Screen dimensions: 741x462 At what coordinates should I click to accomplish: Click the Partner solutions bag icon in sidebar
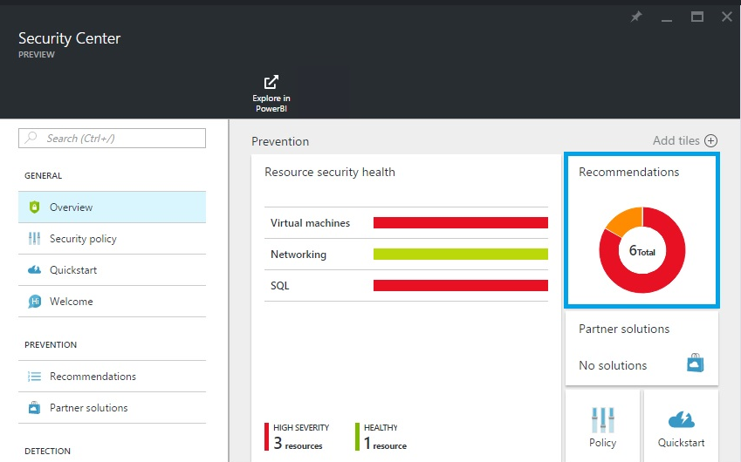pyautogui.click(x=35, y=408)
